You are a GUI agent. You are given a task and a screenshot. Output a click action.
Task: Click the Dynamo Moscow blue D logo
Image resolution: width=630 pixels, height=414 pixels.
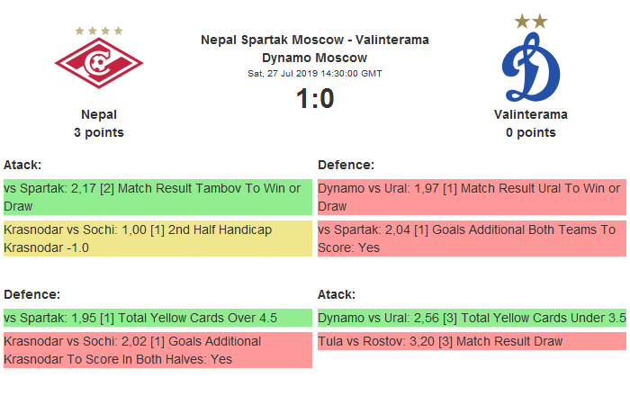pyautogui.click(x=531, y=67)
